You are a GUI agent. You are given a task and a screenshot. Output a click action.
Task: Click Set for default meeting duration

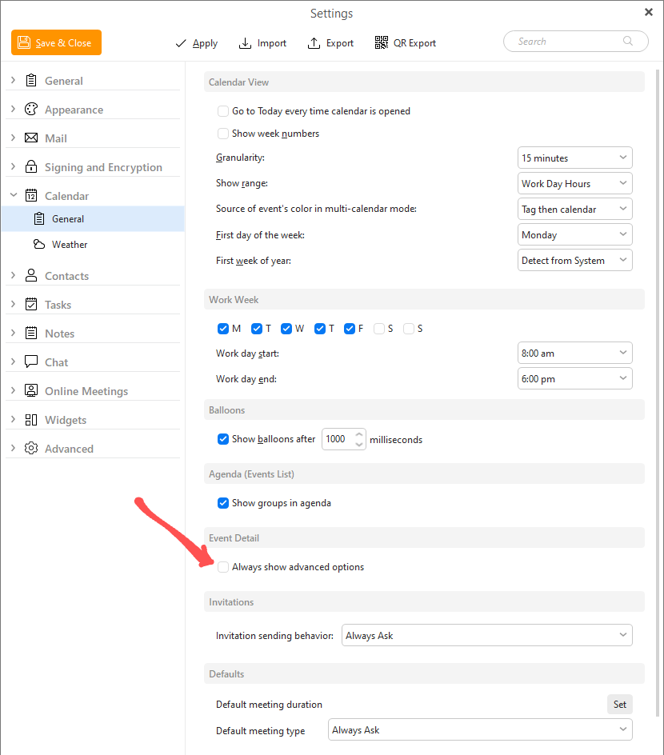pyautogui.click(x=620, y=705)
